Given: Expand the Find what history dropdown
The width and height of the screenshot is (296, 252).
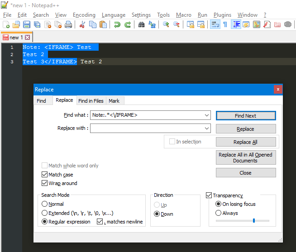Looking at the screenshot, I should (207, 115).
